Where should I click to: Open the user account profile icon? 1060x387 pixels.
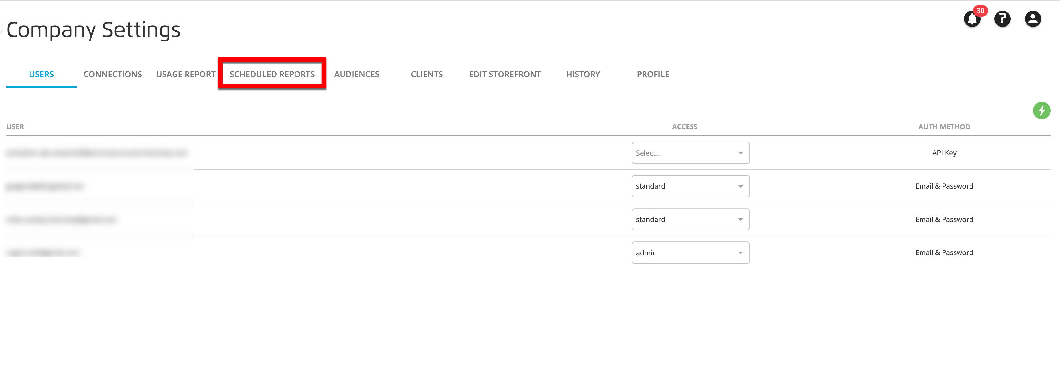[1032, 19]
